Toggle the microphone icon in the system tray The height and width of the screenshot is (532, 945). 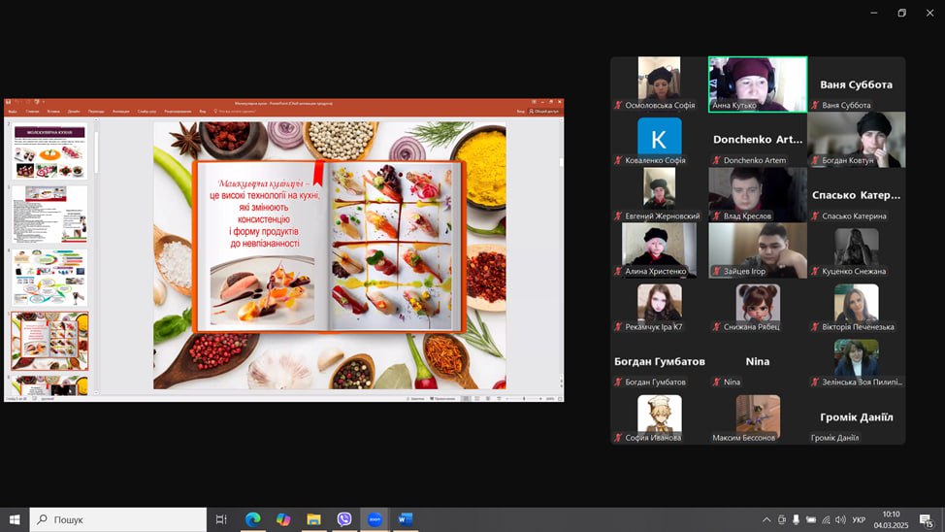pyautogui.click(x=797, y=520)
